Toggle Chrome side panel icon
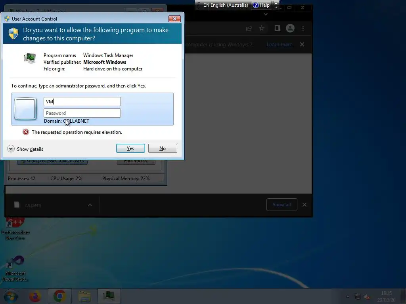The height and width of the screenshot is (304, 406). (x=277, y=28)
